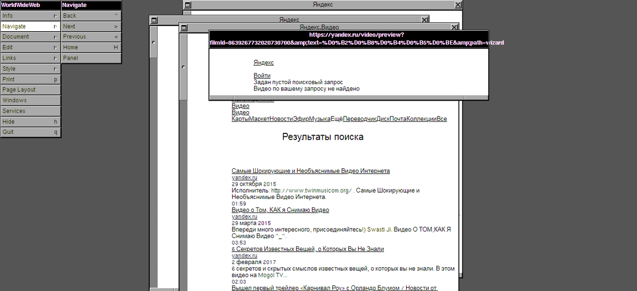Choose Print from the WorldWideWeb menu
Screen dimensions: 637x291
pos(31,79)
